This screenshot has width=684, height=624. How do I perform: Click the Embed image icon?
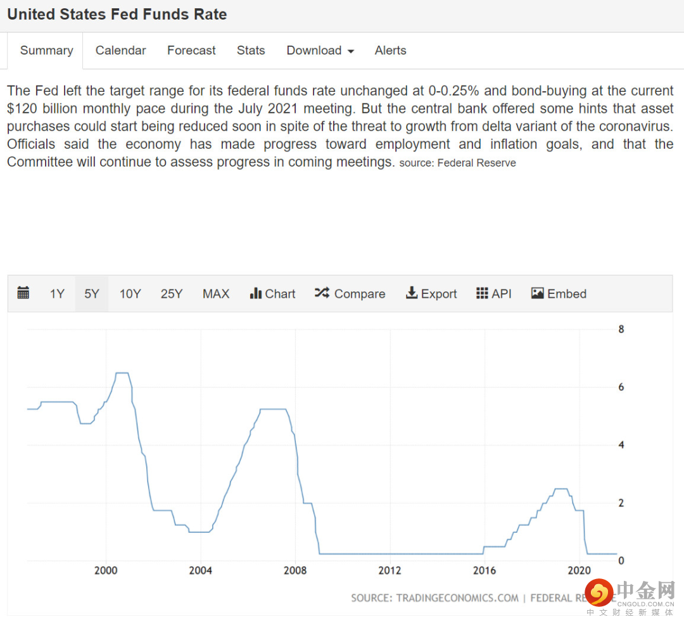(538, 293)
